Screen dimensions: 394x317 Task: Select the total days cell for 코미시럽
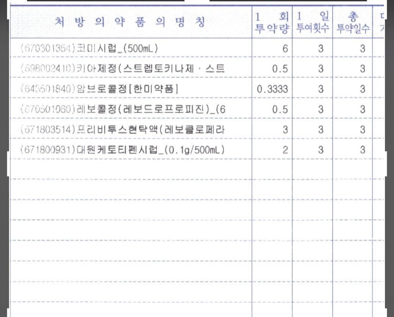click(x=363, y=48)
